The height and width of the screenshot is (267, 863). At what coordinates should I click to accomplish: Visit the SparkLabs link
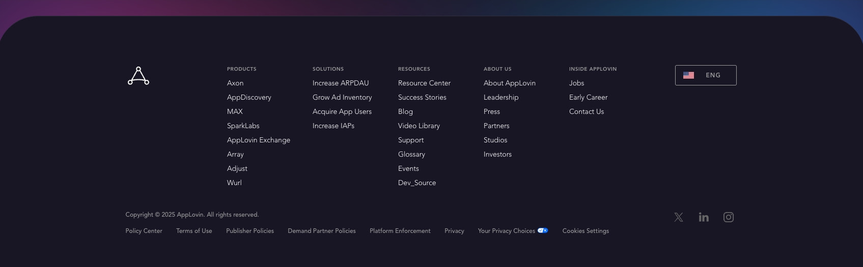(243, 126)
